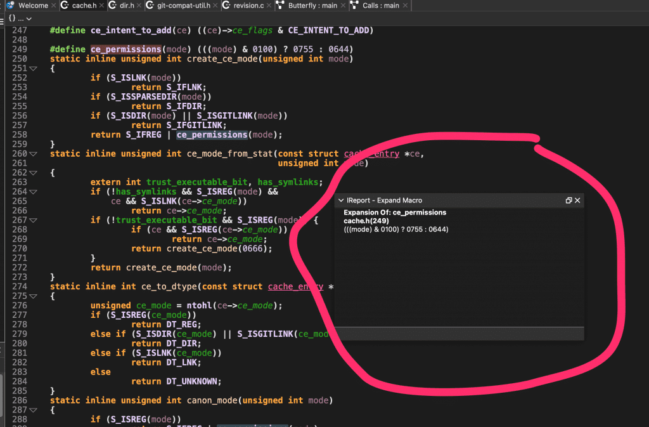
Task: Collapse the IReport - Expand Macro section
Action: pos(341,200)
